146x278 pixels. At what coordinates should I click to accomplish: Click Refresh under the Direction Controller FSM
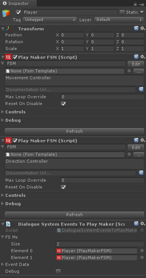[x=75, y=215]
